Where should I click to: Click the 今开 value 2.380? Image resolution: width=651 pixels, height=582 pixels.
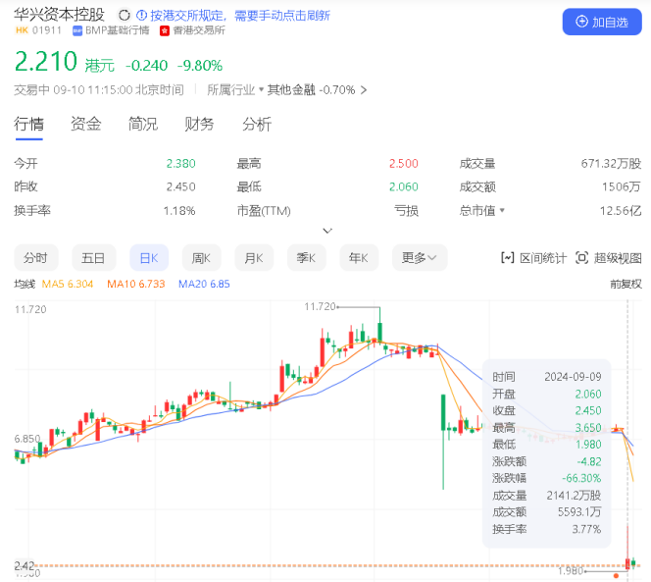point(180,164)
